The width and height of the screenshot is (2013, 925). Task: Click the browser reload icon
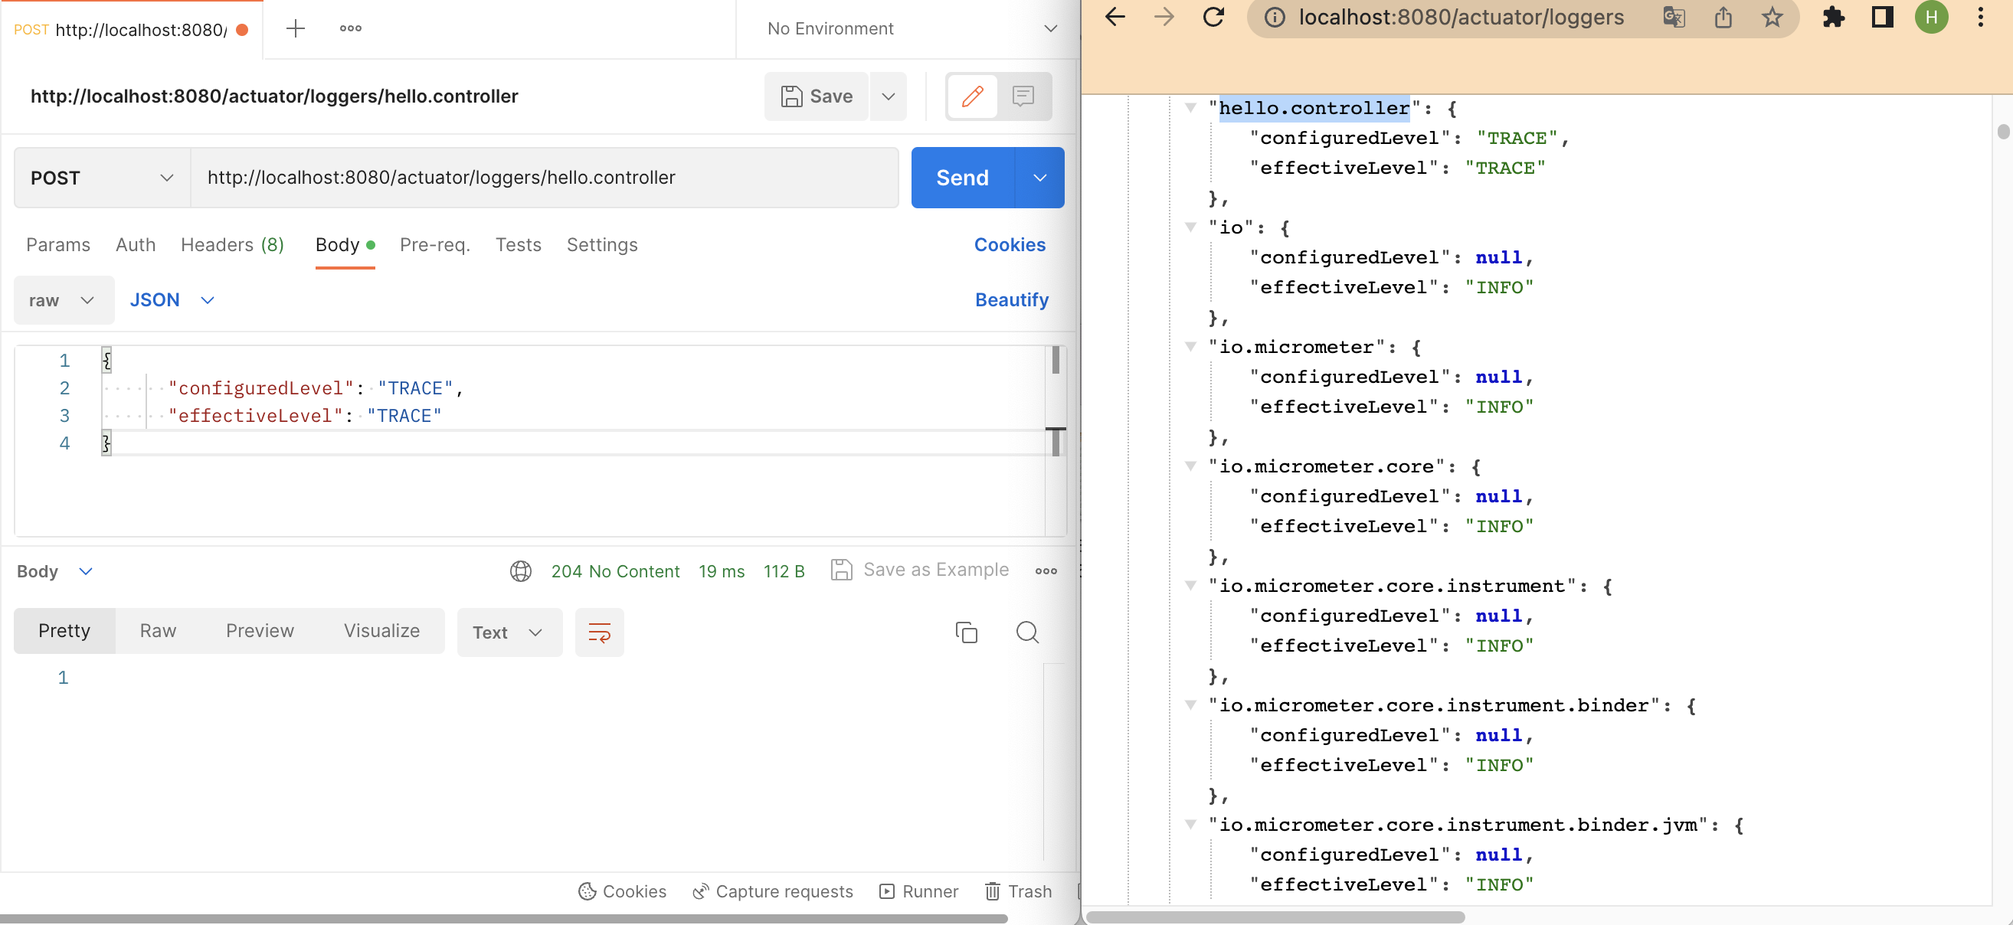[x=1213, y=17]
